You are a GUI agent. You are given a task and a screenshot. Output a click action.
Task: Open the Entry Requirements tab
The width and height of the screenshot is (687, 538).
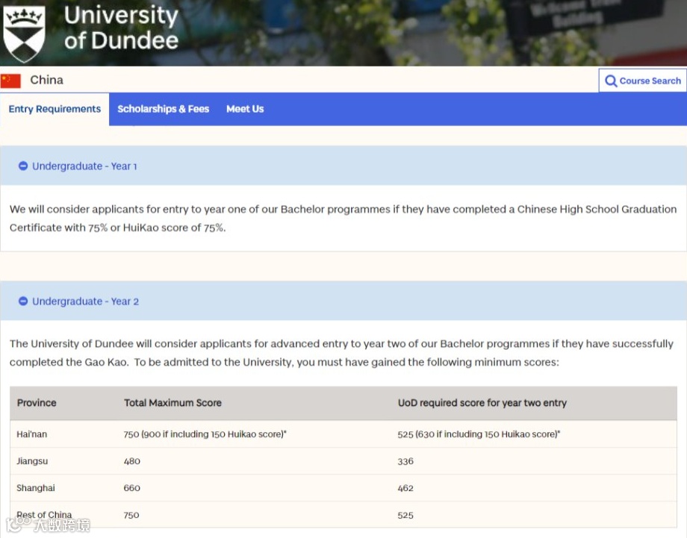tap(55, 109)
